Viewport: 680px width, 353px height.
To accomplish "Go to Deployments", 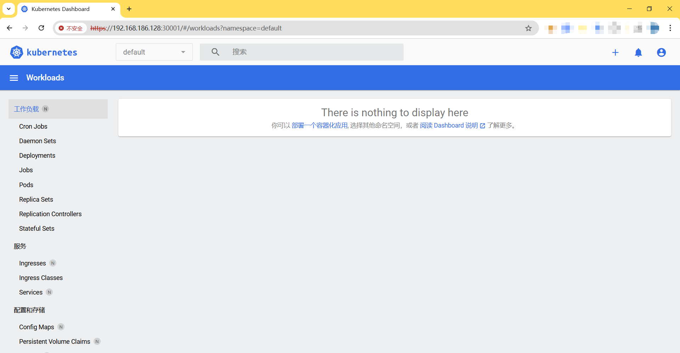I will pos(37,156).
